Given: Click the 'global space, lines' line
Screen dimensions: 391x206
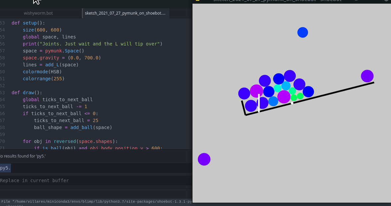Looking at the screenshot, I should [x=49, y=37].
